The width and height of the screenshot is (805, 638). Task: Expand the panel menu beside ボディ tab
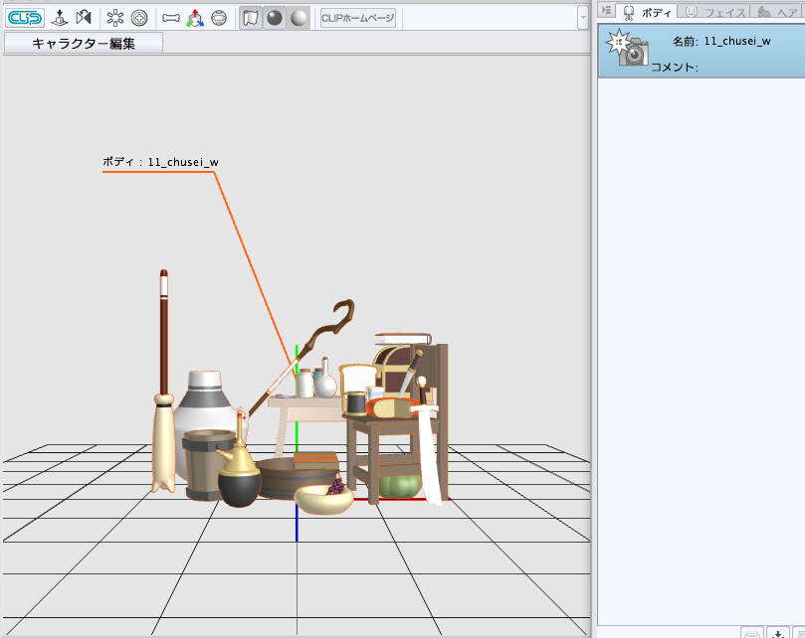click(606, 11)
